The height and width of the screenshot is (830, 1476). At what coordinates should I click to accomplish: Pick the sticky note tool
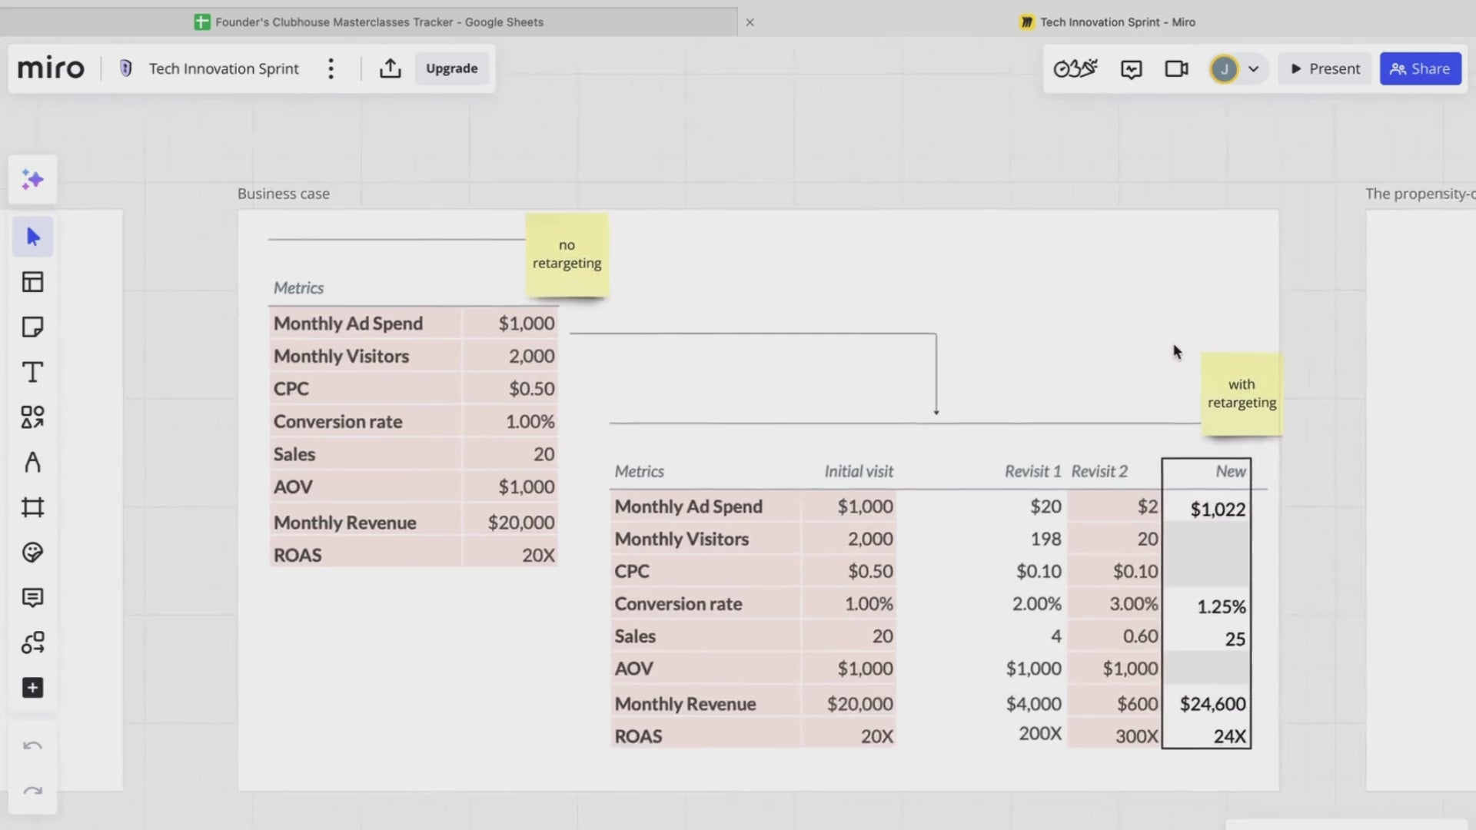(32, 327)
